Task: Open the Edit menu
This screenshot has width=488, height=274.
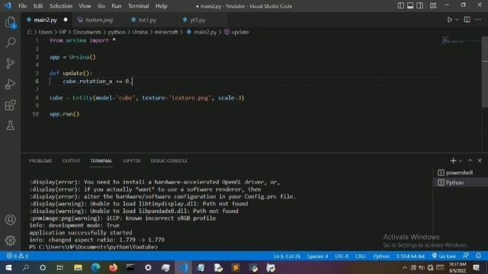Action: tap(38, 6)
